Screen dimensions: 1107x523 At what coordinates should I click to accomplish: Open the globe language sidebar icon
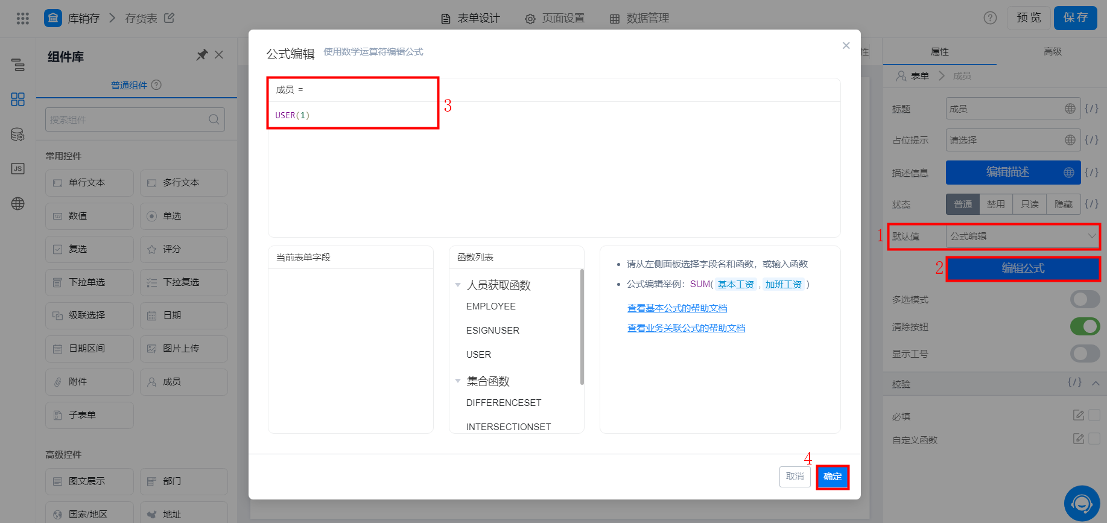click(18, 204)
